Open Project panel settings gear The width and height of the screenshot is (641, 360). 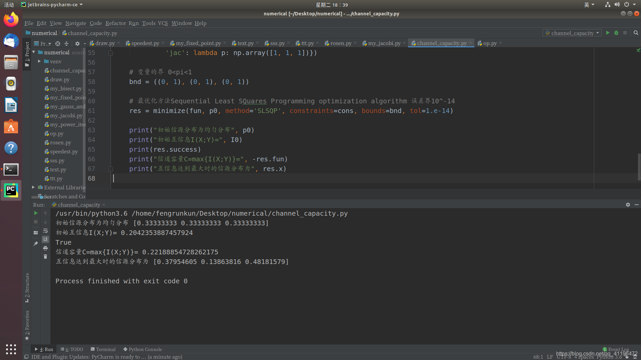pos(77,43)
